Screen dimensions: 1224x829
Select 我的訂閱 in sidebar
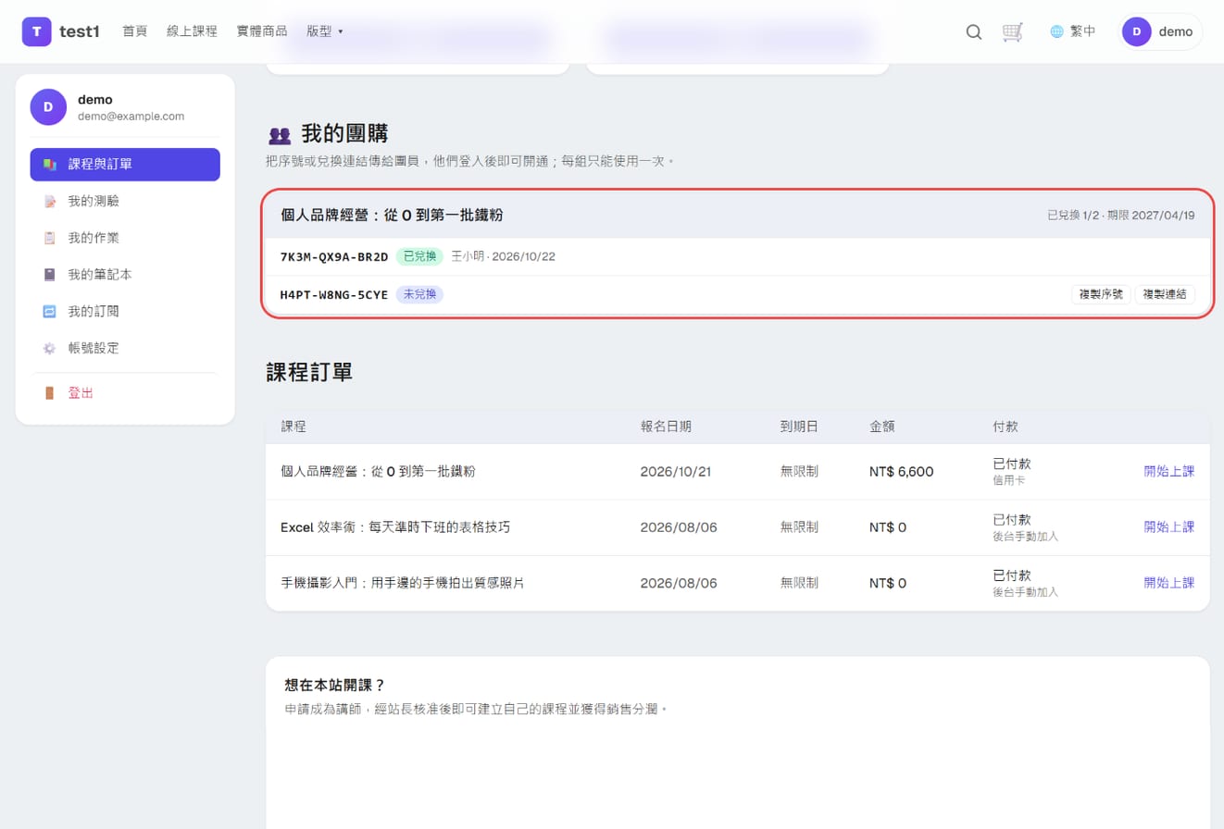[125, 312]
